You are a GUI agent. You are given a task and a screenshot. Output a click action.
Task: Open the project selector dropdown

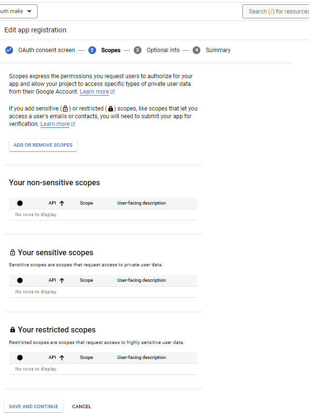tap(18, 11)
